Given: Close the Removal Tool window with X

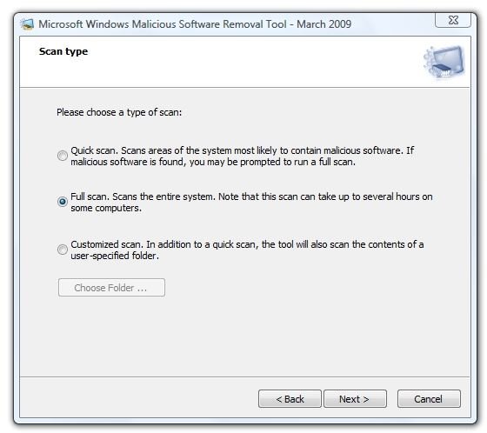Looking at the screenshot, I should click(x=453, y=20).
